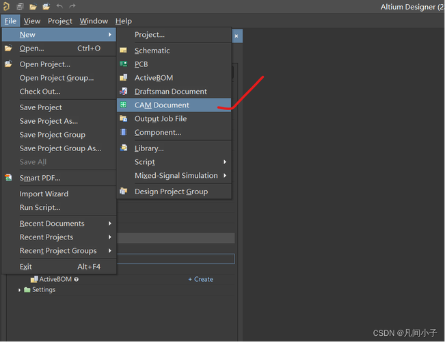Viewport: 445px width, 342px height.
Task: Click the + Create link for ActiveBOM
Action: click(x=201, y=279)
